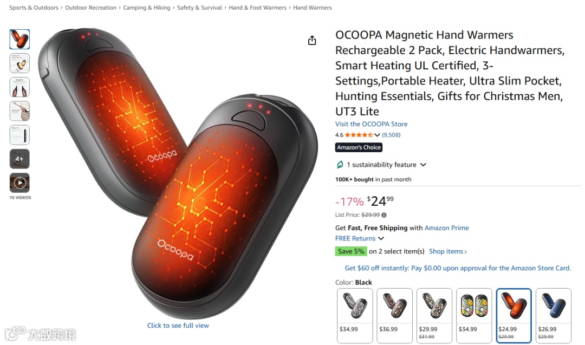Expand the sustainability feature dropdown
Screen dimensions: 585x345
click(x=423, y=165)
